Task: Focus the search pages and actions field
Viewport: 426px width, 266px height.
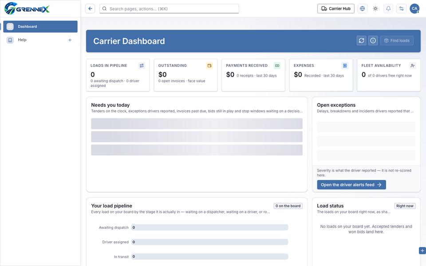Action: point(169,9)
